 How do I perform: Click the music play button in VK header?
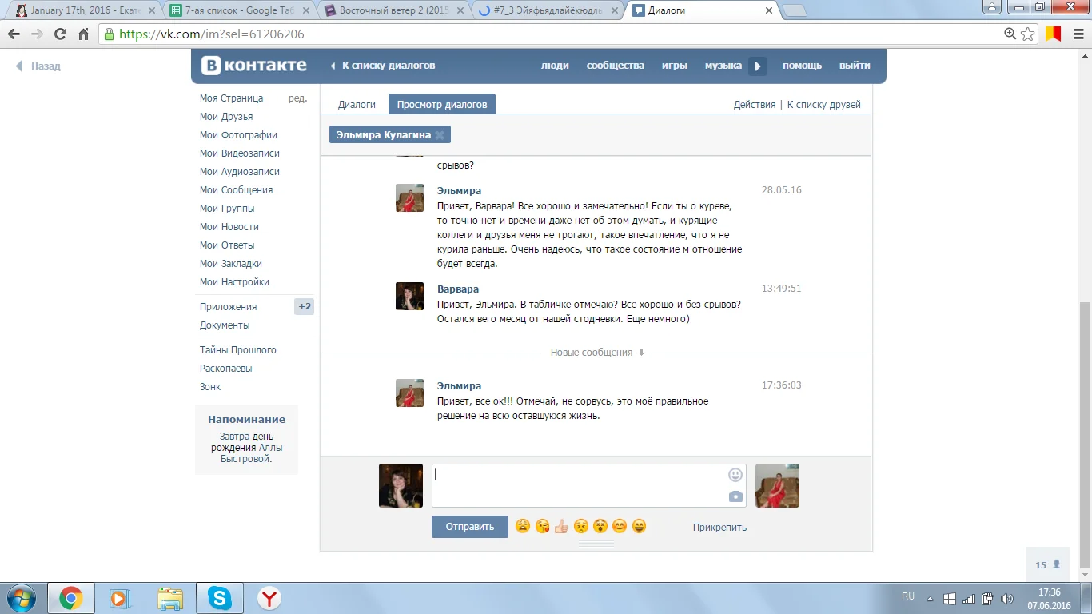click(x=758, y=66)
